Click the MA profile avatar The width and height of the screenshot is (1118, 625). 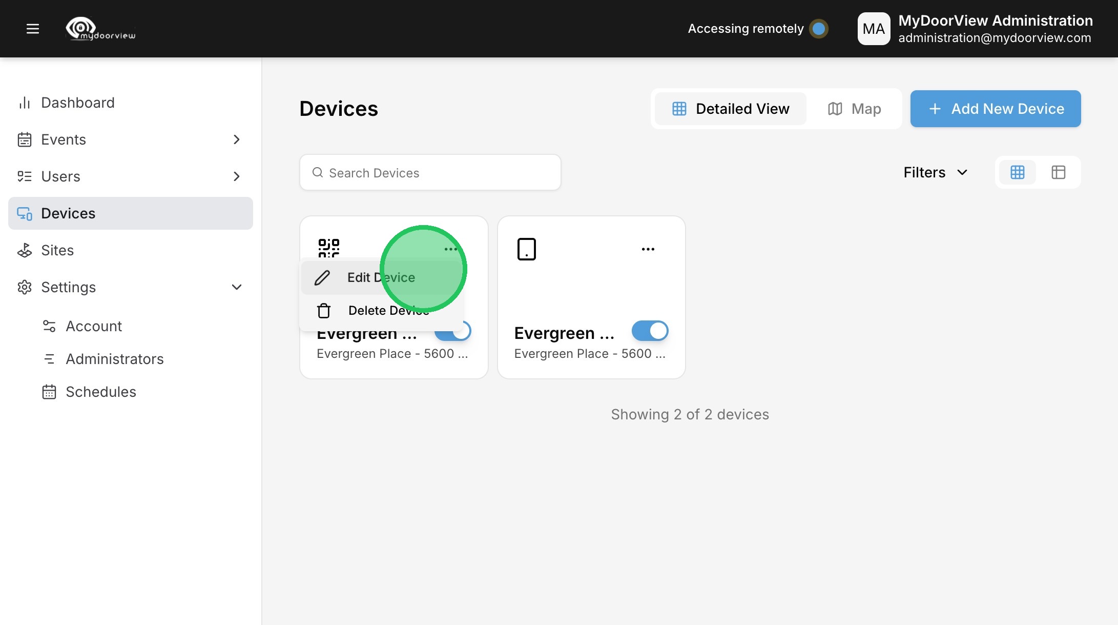(874, 29)
